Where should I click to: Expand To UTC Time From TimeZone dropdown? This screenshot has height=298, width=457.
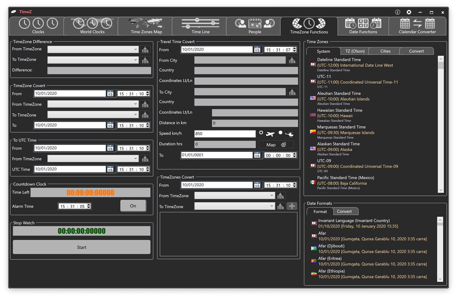tap(136, 158)
